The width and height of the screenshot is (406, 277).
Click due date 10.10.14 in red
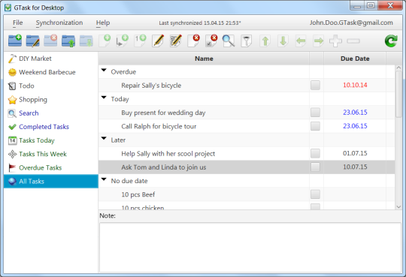tap(355, 85)
